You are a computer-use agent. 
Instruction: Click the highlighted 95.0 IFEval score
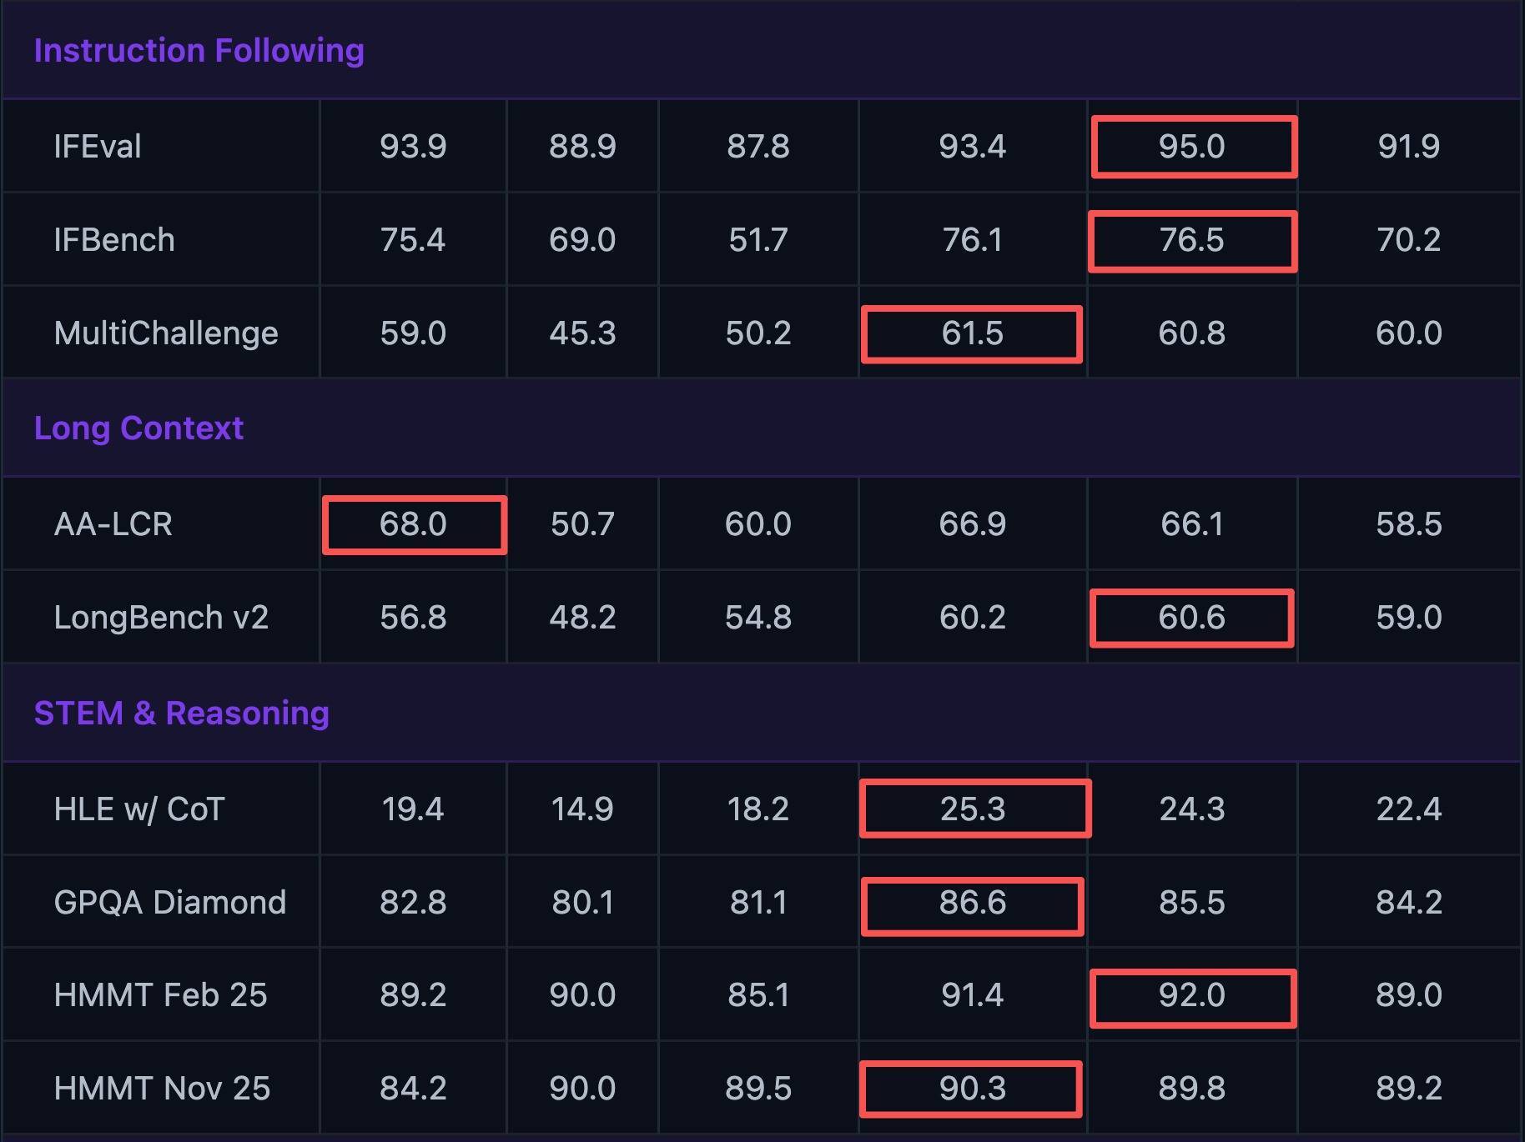point(1192,147)
